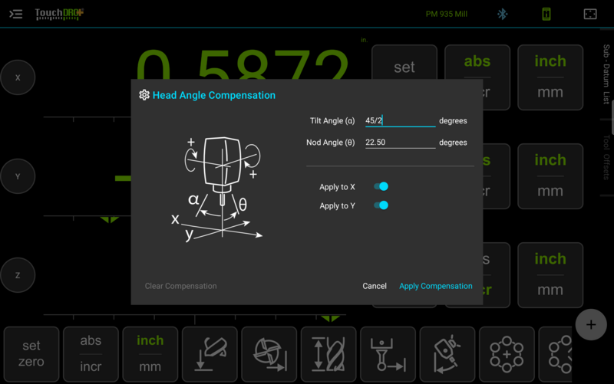Click the TouchDRO logo
Image resolution: width=614 pixels, height=384 pixels.
[59, 14]
